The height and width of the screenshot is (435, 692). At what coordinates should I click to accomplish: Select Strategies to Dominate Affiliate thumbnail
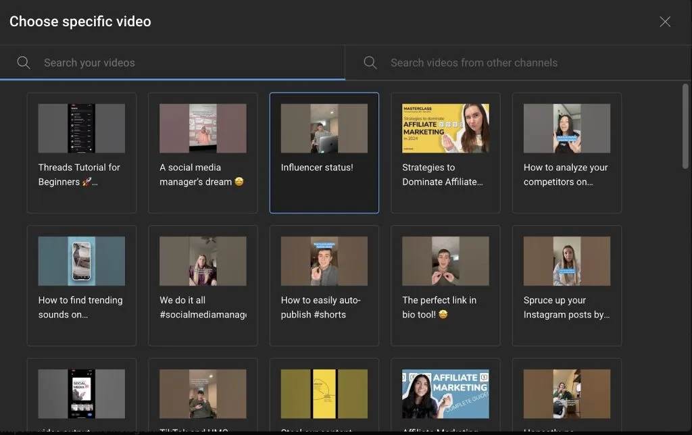click(x=446, y=128)
